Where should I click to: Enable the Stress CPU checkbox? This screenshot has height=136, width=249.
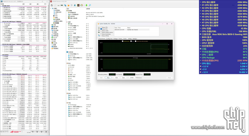[x=101, y=27]
